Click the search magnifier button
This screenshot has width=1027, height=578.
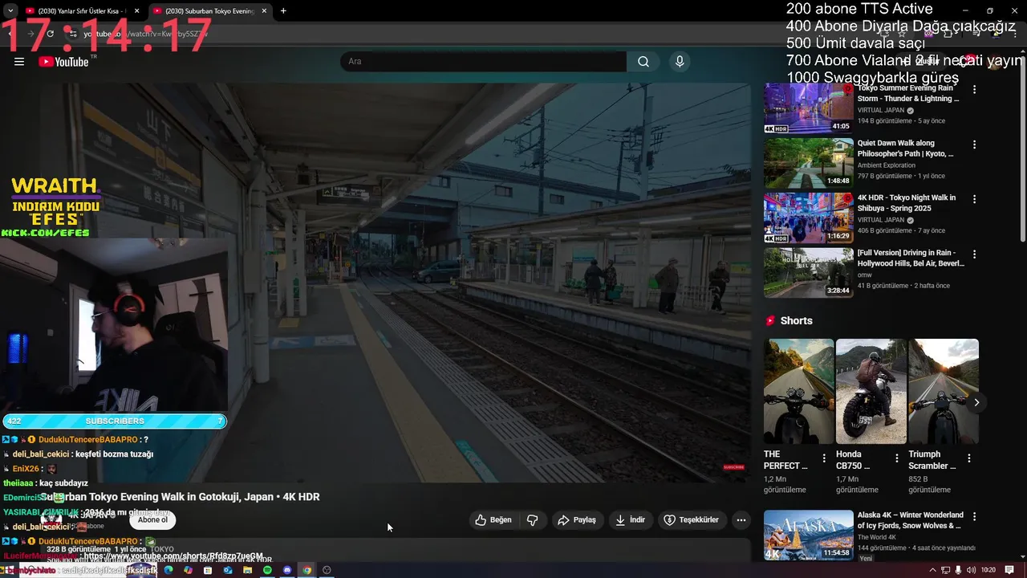pos(643,62)
